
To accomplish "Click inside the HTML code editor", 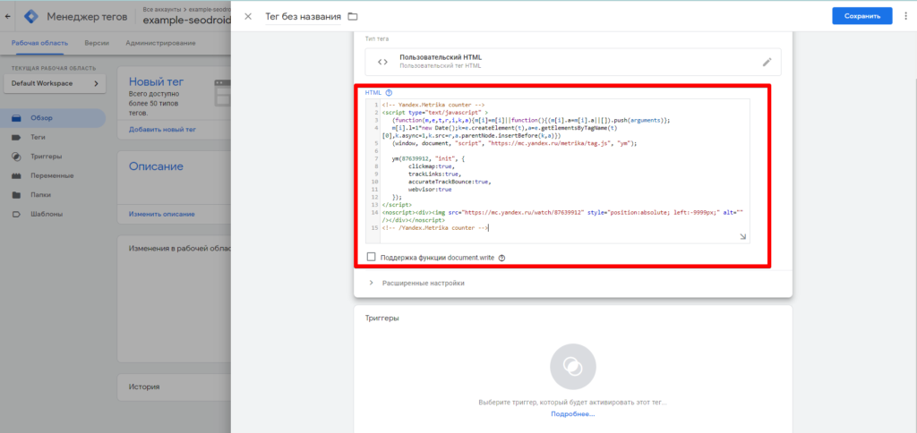I will click(x=557, y=171).
